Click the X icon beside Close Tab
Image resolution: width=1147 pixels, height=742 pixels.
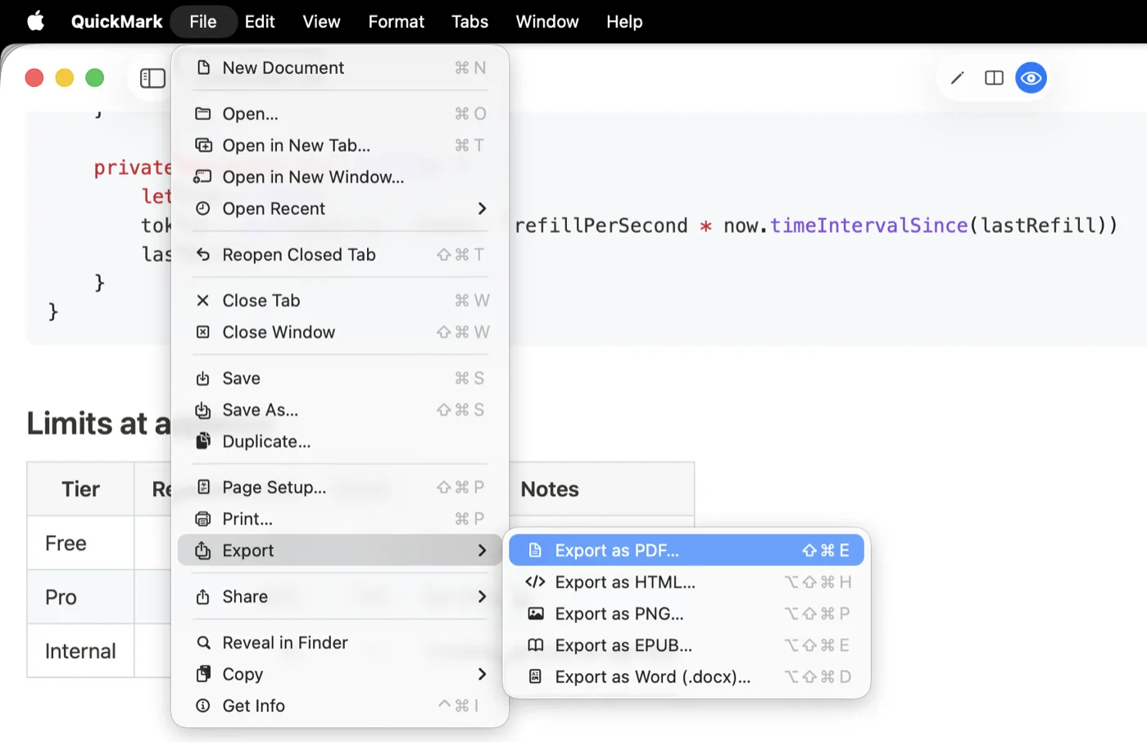tap(203, 300)
